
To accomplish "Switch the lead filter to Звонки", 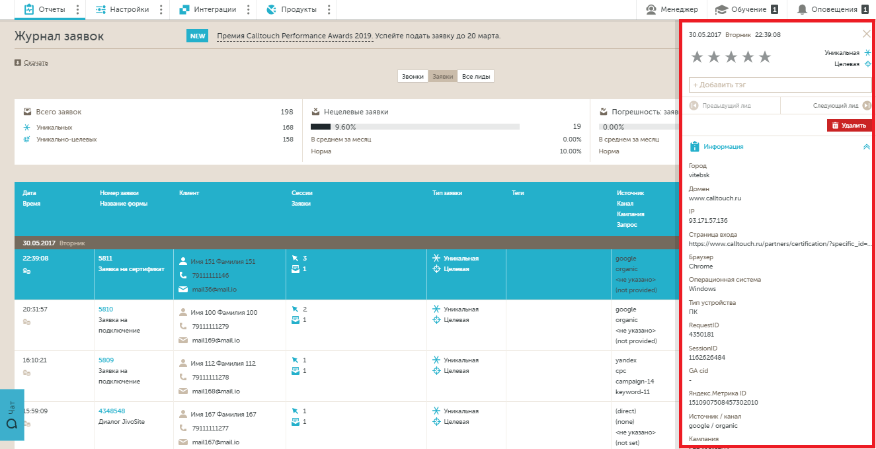I will click(413, 77).
